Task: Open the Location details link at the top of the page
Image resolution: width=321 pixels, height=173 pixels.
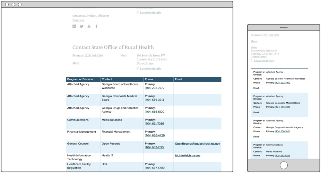Action: [151, 13]
